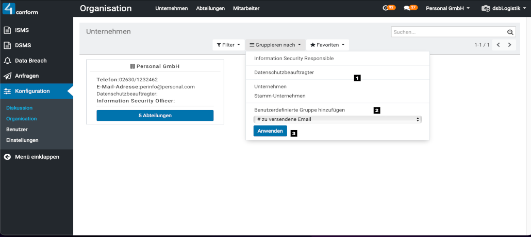Image resolution: width=531 pixels, height=237 pixels.
Task: Open the Favoriten dropdown
Action: [327, 45]
